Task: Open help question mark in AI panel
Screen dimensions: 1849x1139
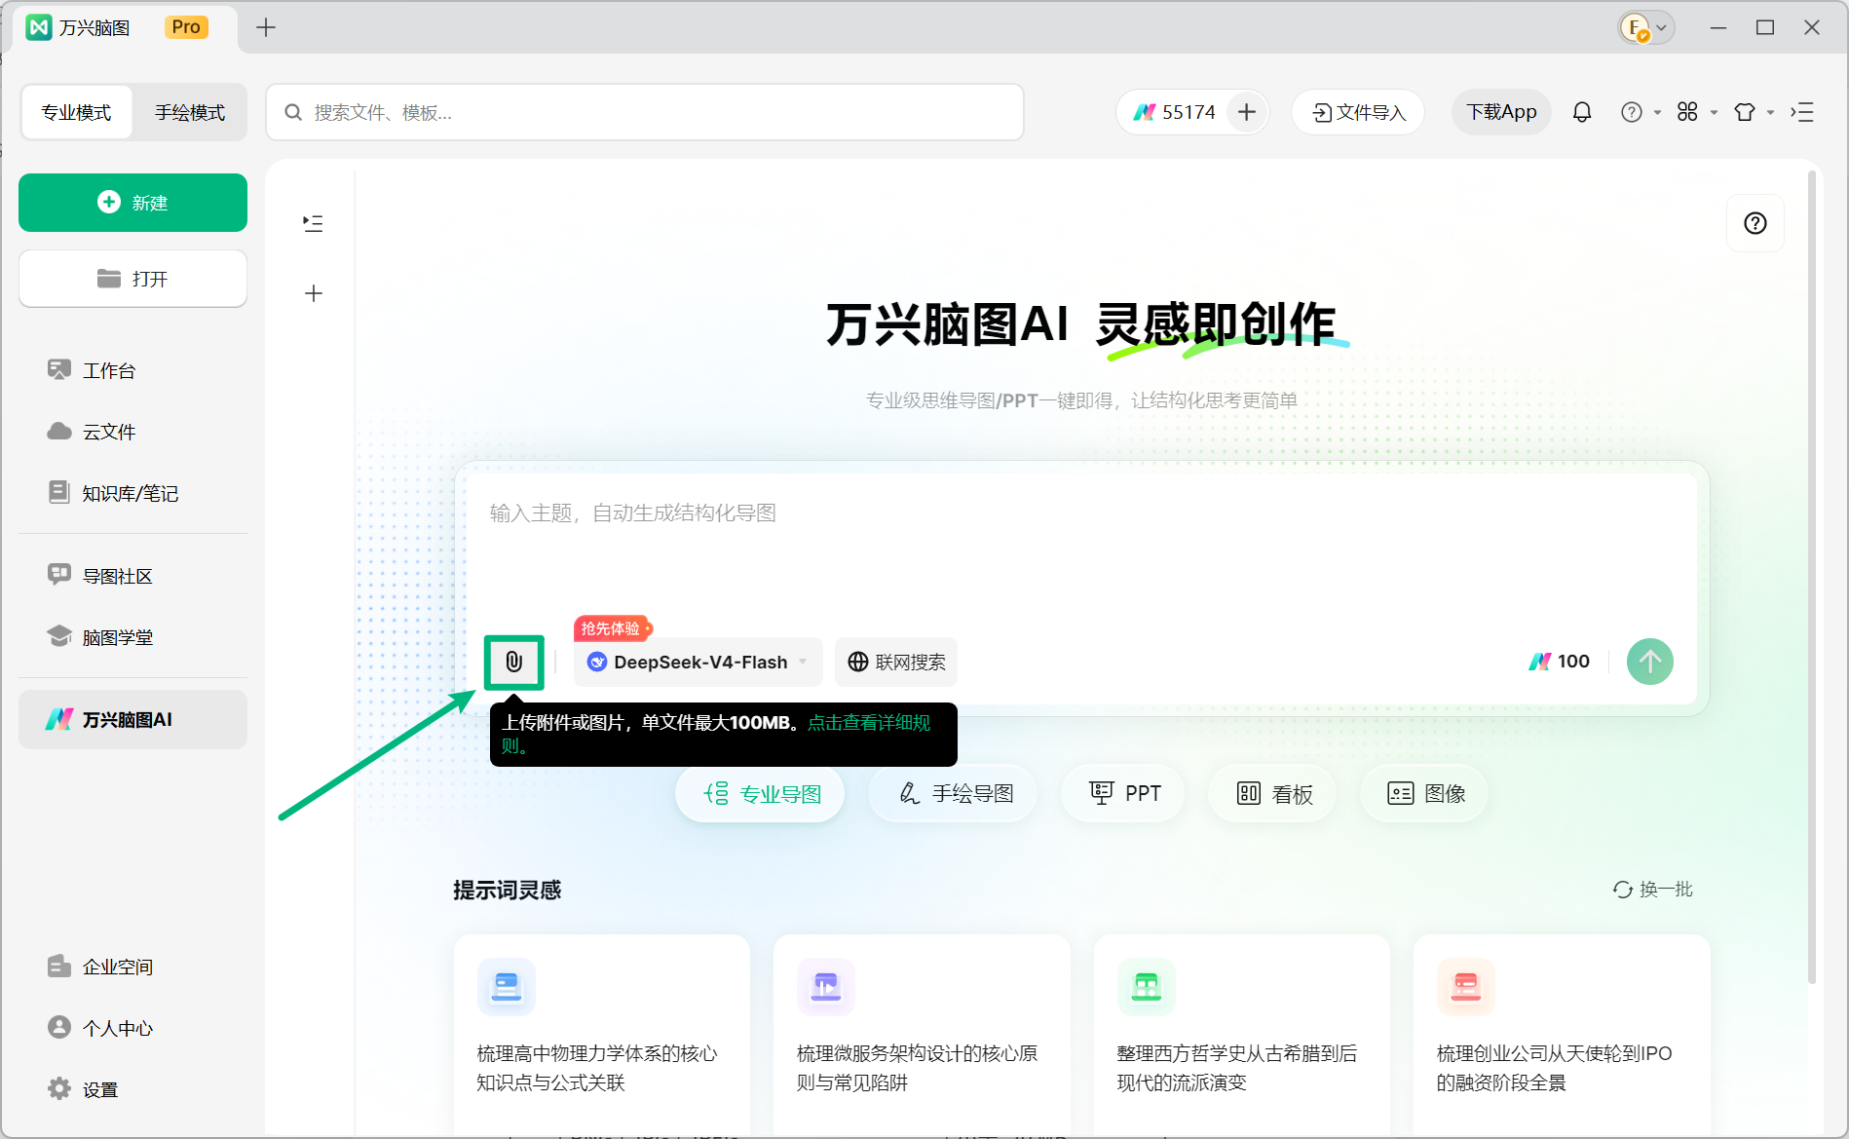Action: 1755,223
